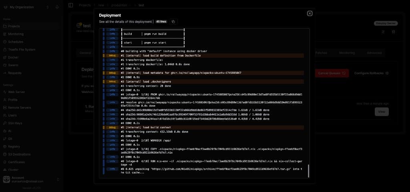Screen dimensions: 410x192
Task: Open Web Server settings
Action: [16, 92]
